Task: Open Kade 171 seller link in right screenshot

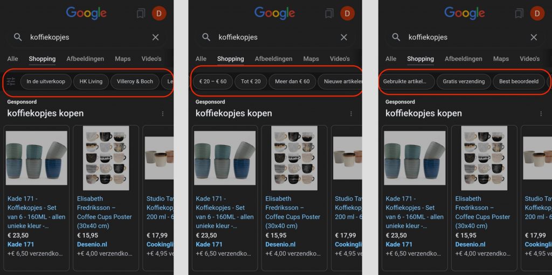Action: point(399,244)
